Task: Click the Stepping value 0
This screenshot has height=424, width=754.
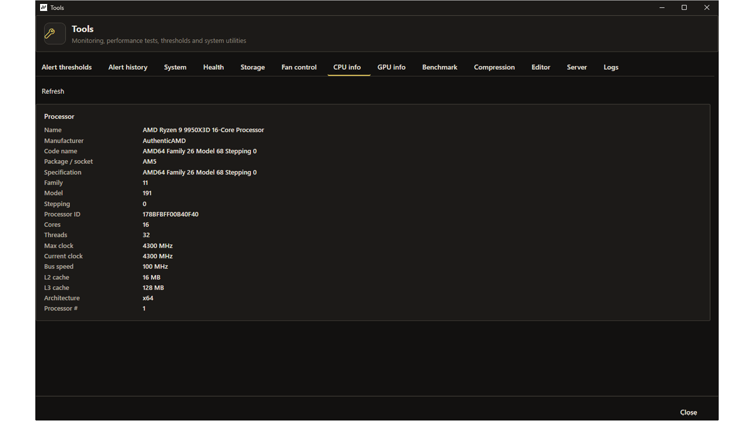Action: coord(145,204)
